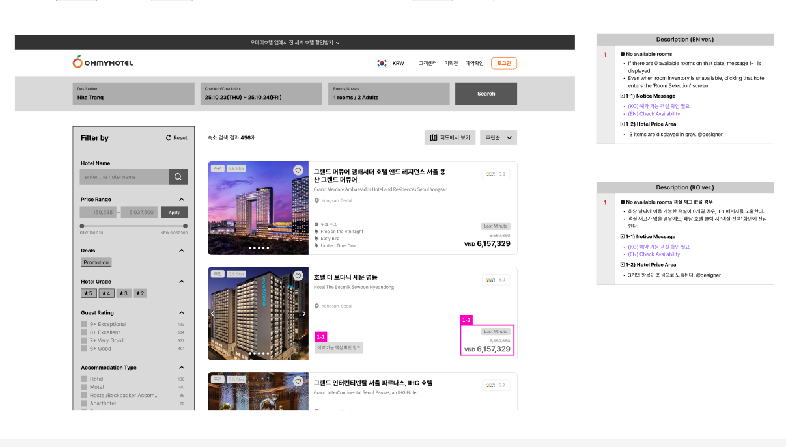
Task: Click rating badge 8.9 on Hotel The Botanik card
Action: 496,279
